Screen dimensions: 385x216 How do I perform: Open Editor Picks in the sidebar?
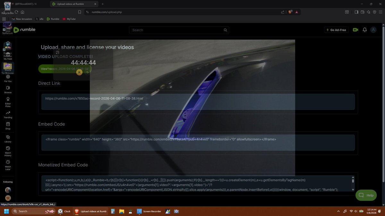[8, 102]
